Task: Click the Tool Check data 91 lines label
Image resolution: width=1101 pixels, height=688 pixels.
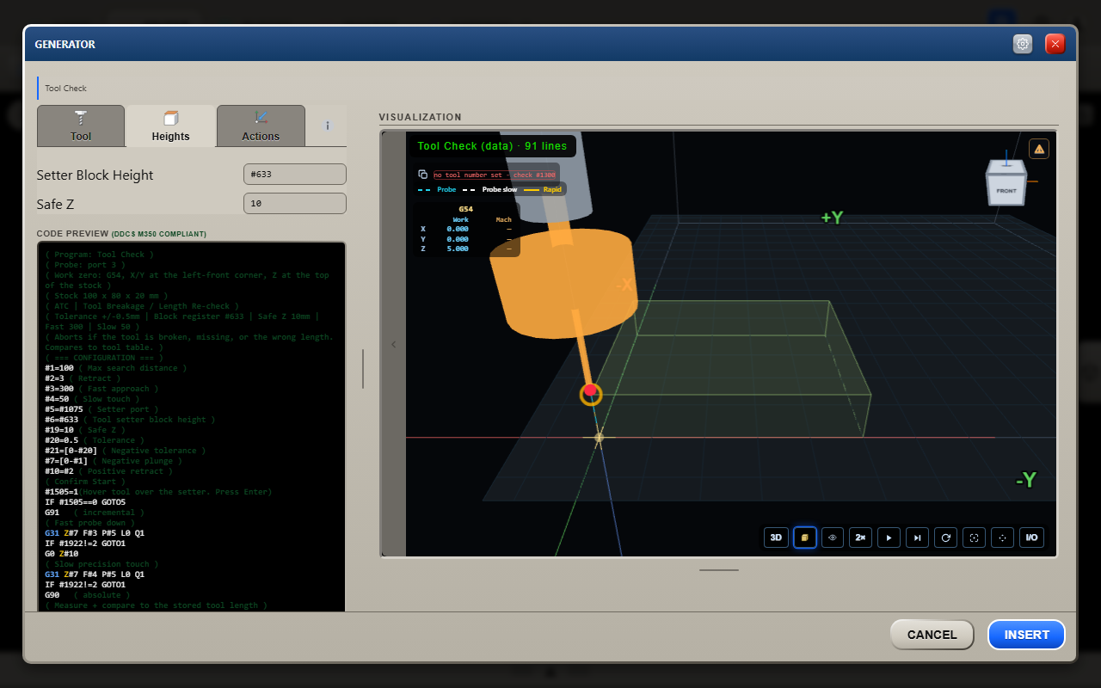Action: pos(492,146)
